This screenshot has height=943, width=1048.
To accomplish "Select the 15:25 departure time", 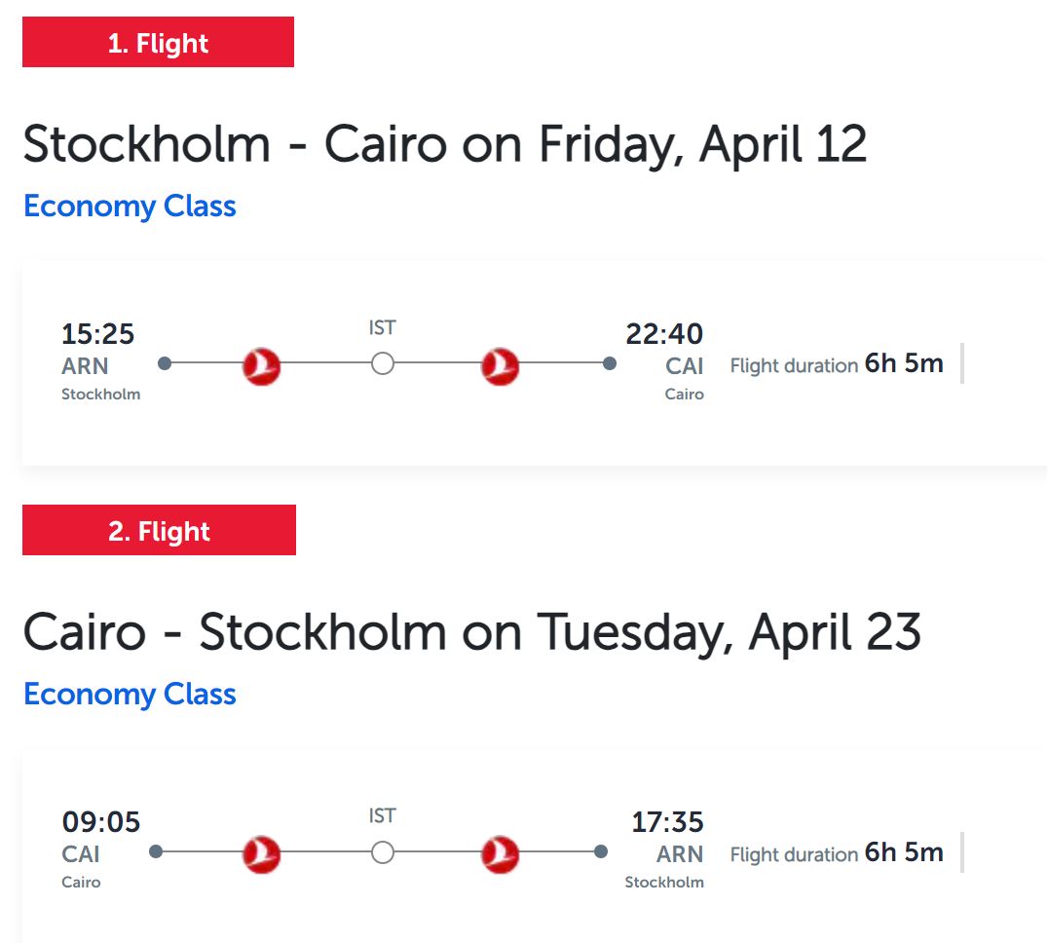I will click(x=97, y=333).
